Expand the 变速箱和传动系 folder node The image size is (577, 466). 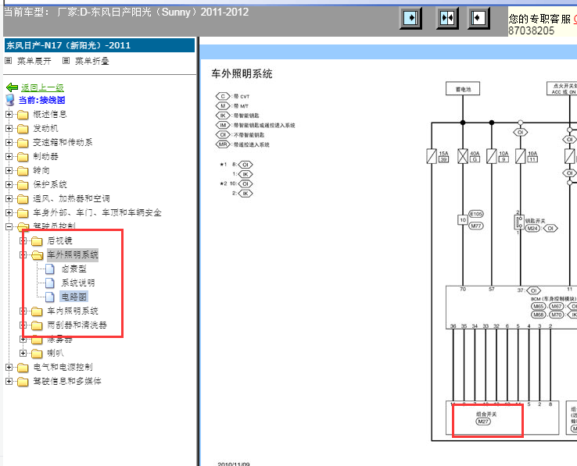click(x=9, y=142)
